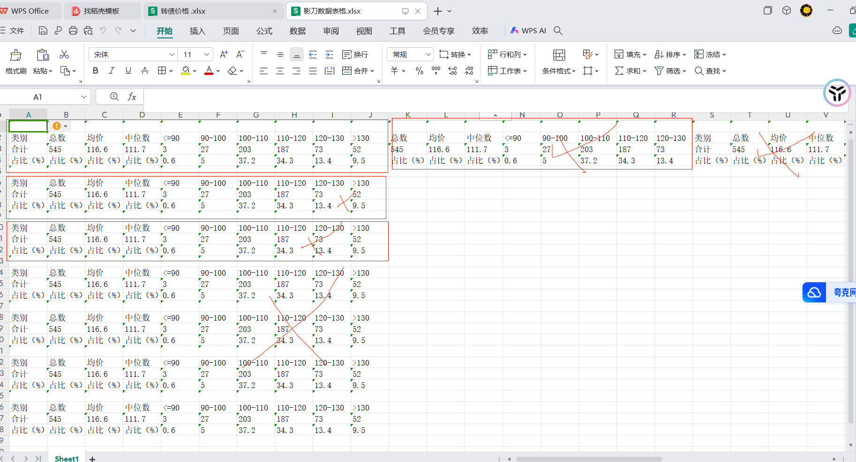
Task: Open the font name dropdown showing 宋体
Action: (133, 54)
